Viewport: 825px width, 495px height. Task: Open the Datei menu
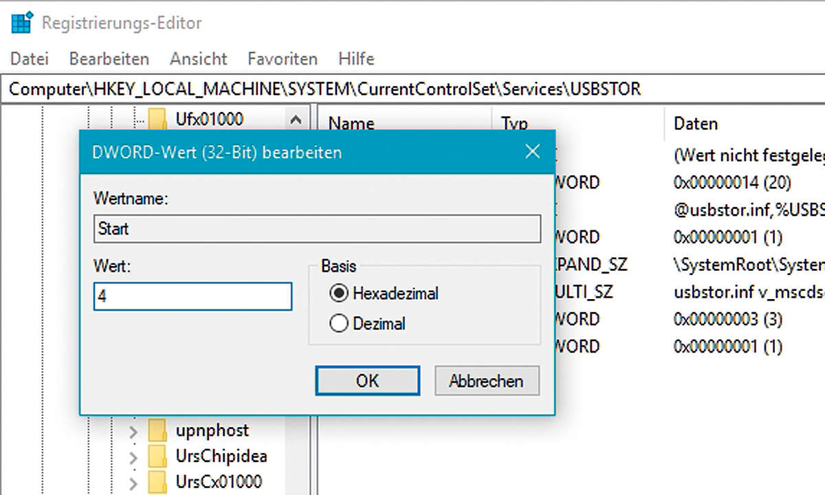(29, 58)
